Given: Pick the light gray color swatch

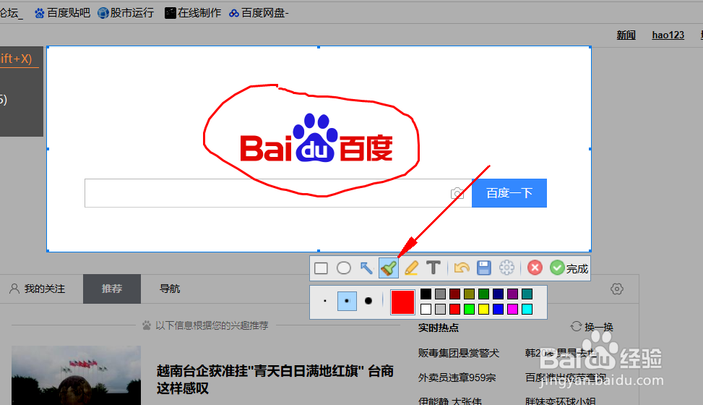Looking at the screenshot, I should click(440, 309).
